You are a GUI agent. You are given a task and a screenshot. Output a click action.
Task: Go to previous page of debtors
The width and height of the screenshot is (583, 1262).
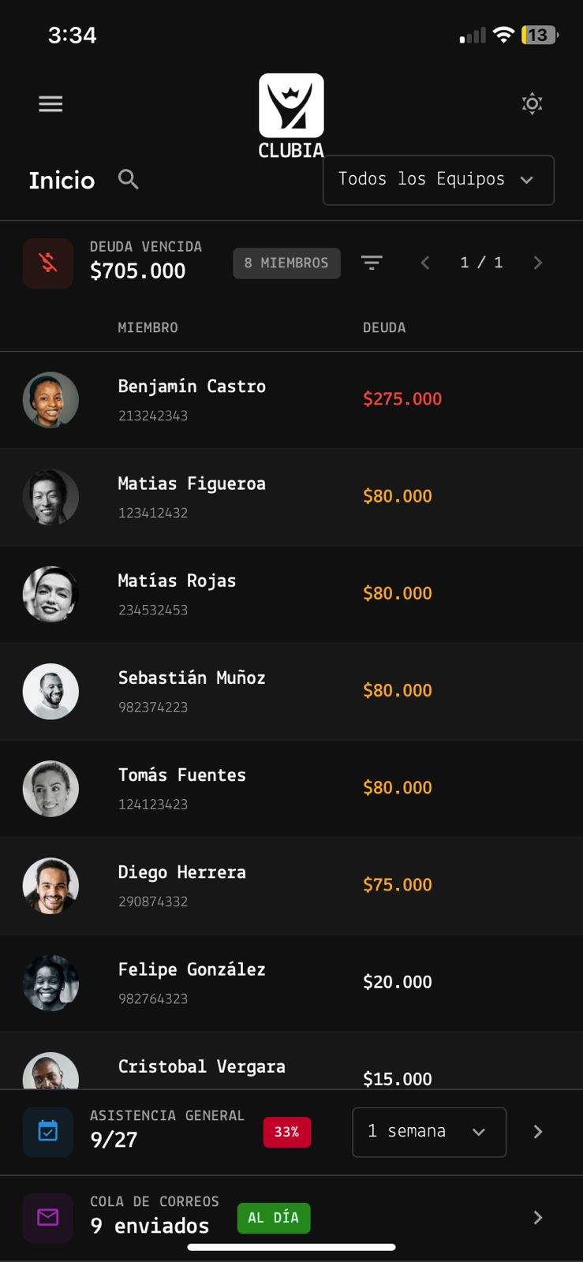425,263
